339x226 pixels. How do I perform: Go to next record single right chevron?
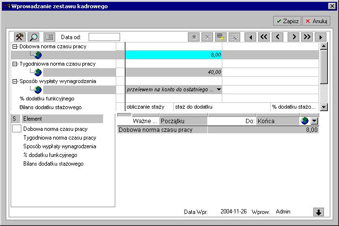pos(293,37)
